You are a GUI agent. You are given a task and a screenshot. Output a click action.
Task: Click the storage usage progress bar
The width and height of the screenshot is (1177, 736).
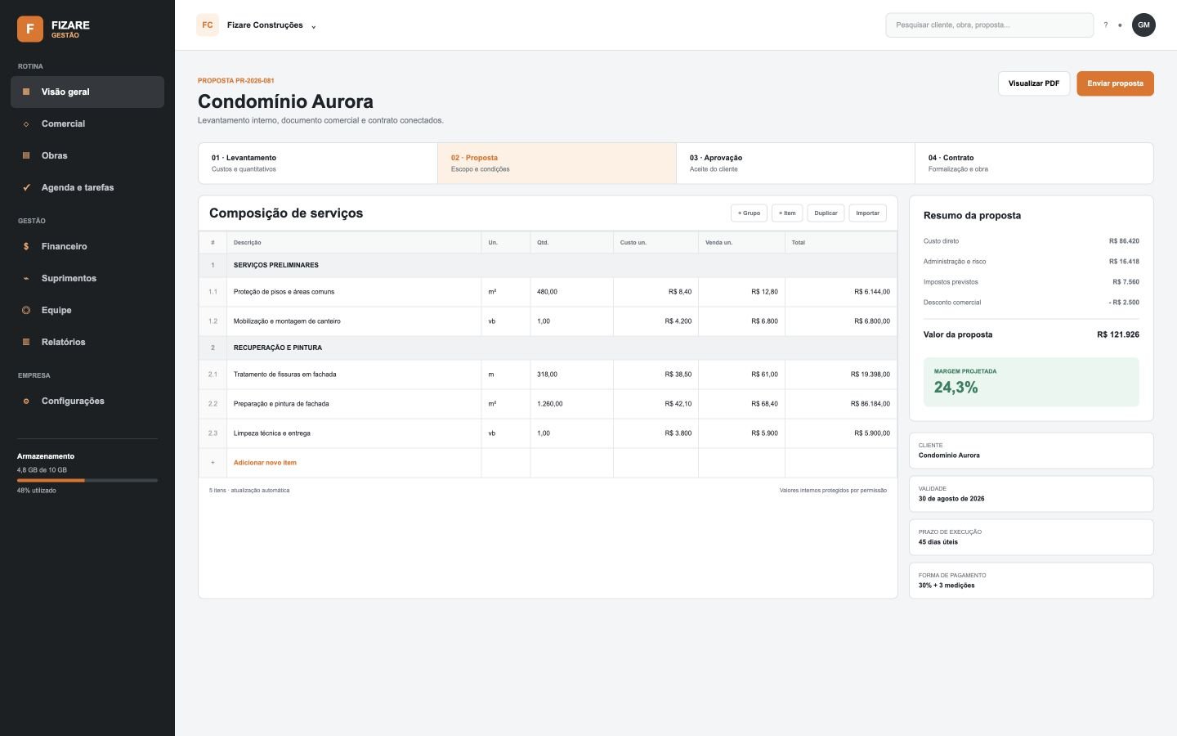tap(87, 481)
